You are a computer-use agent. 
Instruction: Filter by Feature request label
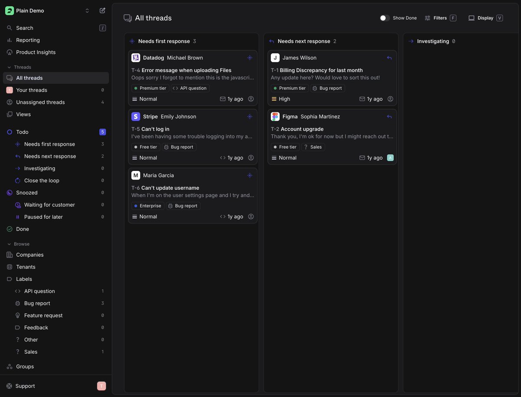[60, 315]
